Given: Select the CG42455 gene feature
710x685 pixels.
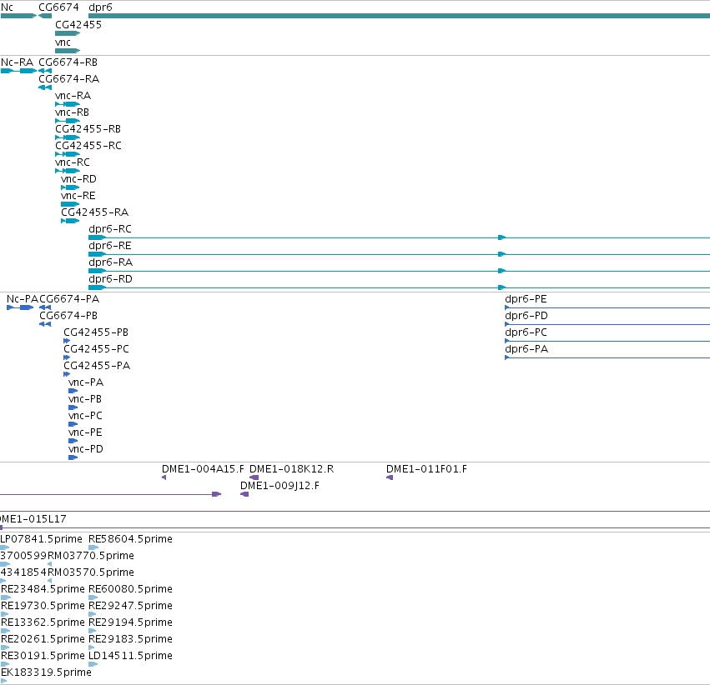Looking at the screenshot, I should point(68,33).
